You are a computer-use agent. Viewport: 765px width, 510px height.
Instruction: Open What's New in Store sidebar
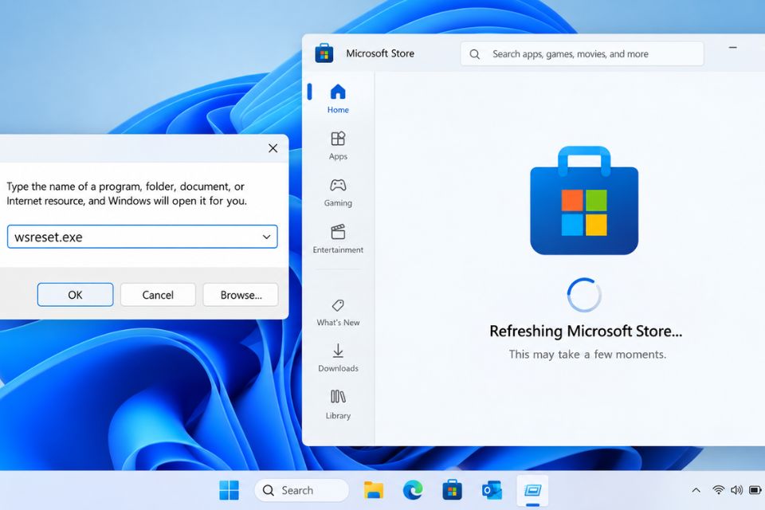(x=338, y=312)
